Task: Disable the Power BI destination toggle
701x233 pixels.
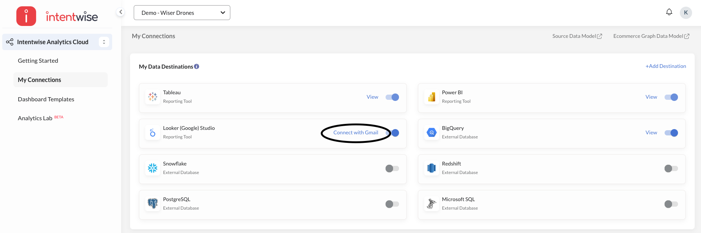Action: (671, 97)
